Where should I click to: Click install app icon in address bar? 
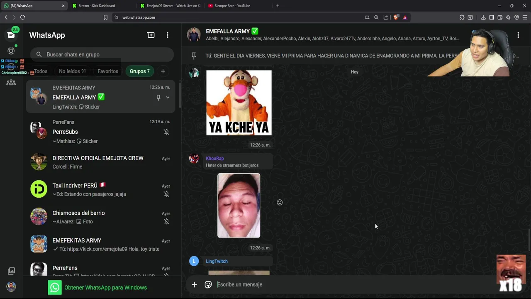367,17
